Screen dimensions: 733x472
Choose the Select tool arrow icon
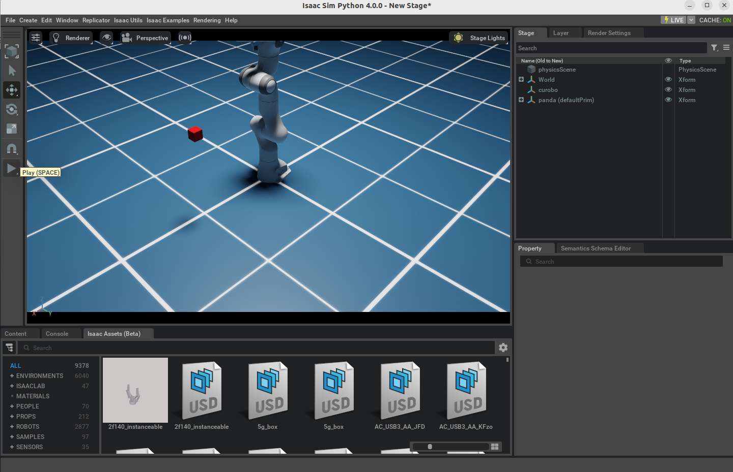[x=12, y=71]
